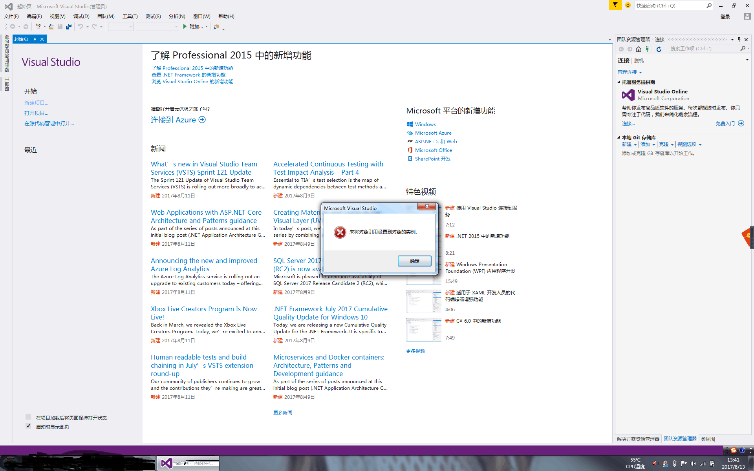Close the 起始页 tab
Viewport: 754px width, 471px height.
coord(42,39)
